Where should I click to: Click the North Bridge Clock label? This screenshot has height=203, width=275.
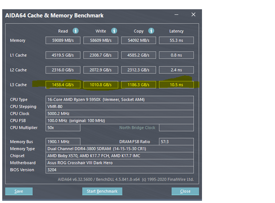pos(137,128)
